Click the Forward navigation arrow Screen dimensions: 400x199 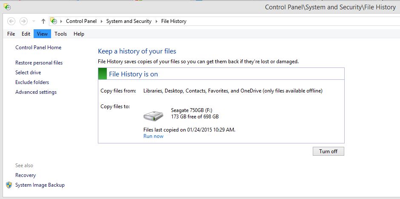tap(23, 21)
